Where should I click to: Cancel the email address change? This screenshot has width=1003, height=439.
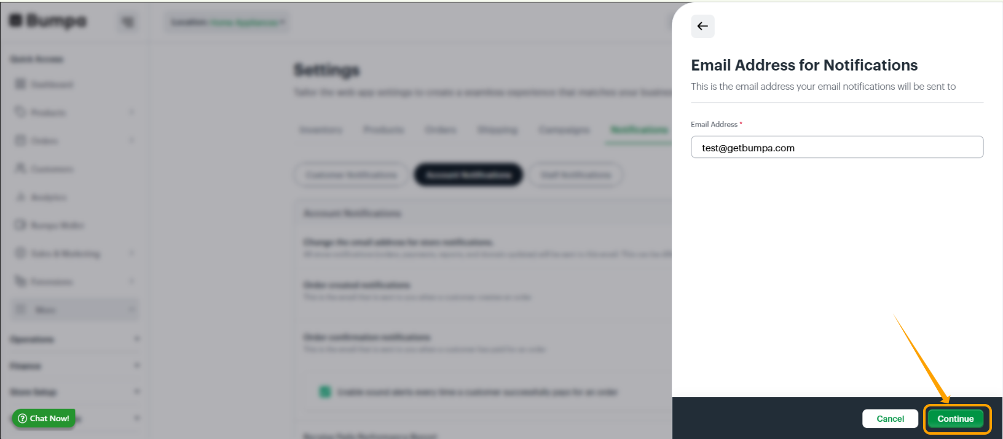[x=890, y=419]
